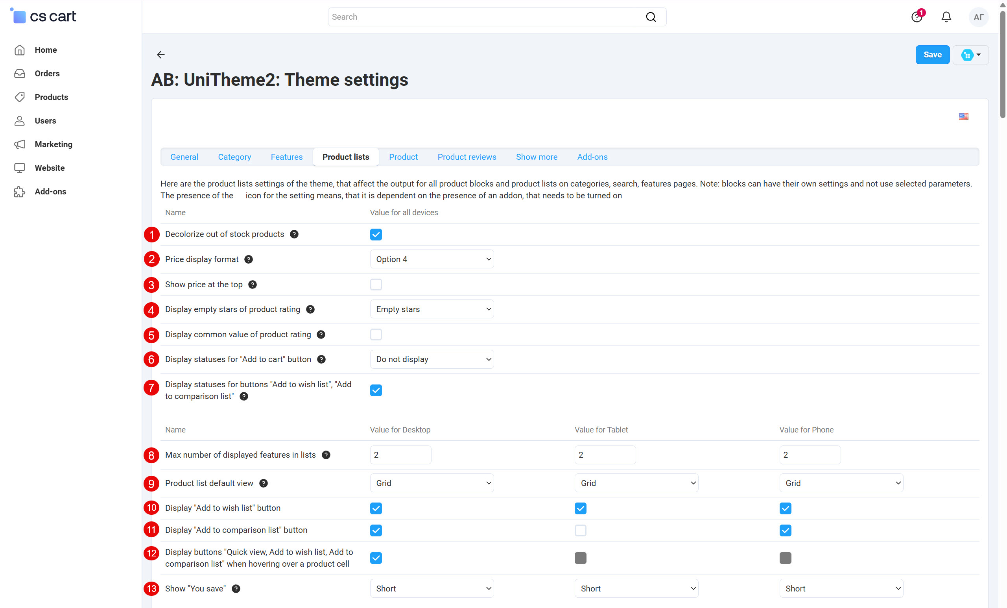Open Product list default view Desktop dropdown

click(x=432, y=483)
